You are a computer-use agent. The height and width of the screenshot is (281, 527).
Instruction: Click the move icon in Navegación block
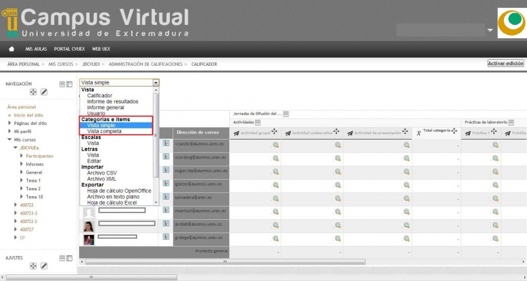tap(33, 92)
